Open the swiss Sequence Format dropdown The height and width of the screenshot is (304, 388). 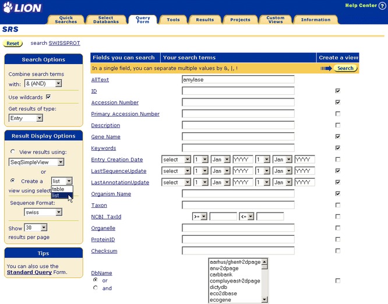(x=43, y=212)
